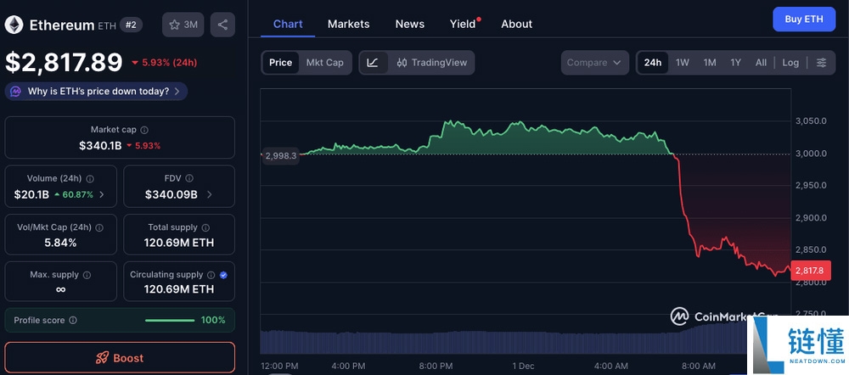Click the Profile score progress bar

click(170, 321)
